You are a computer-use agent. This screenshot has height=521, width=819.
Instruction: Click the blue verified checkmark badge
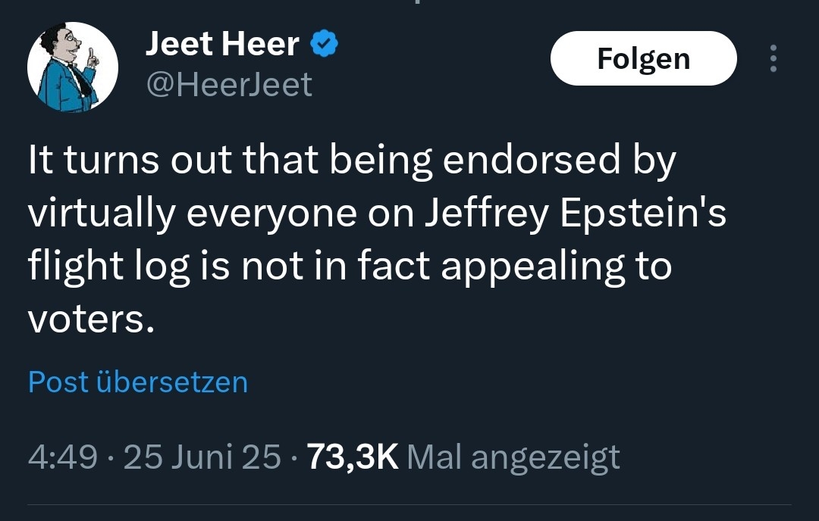pos(324,45)
